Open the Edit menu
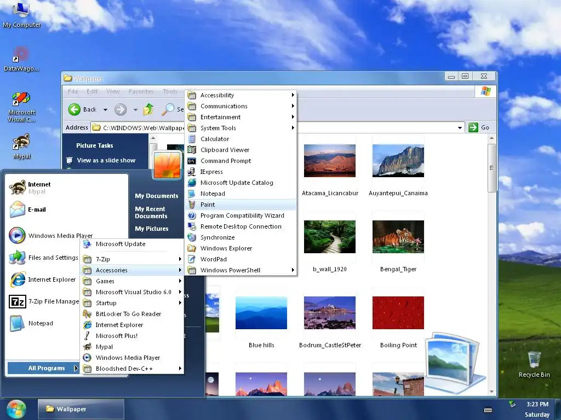This screenshot has height=420, width=561. click(92, 91)
